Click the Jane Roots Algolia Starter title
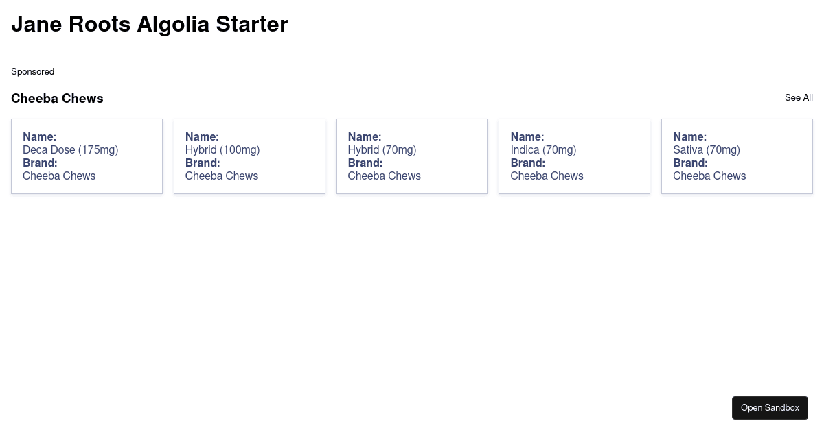This screenshot has height=432, width=824. click(149, 25)
